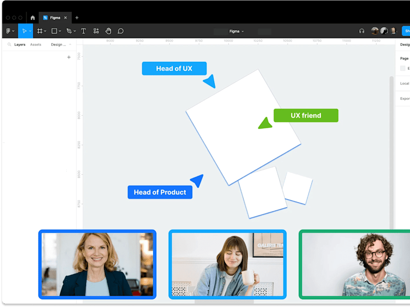Switch to the Layers tab

20,45
